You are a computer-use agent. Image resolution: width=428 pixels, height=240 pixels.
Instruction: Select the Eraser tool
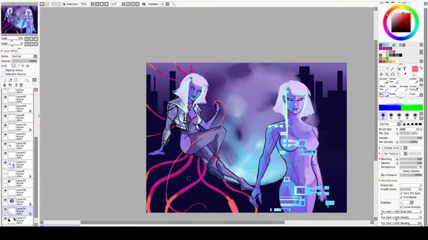[394, 95]
